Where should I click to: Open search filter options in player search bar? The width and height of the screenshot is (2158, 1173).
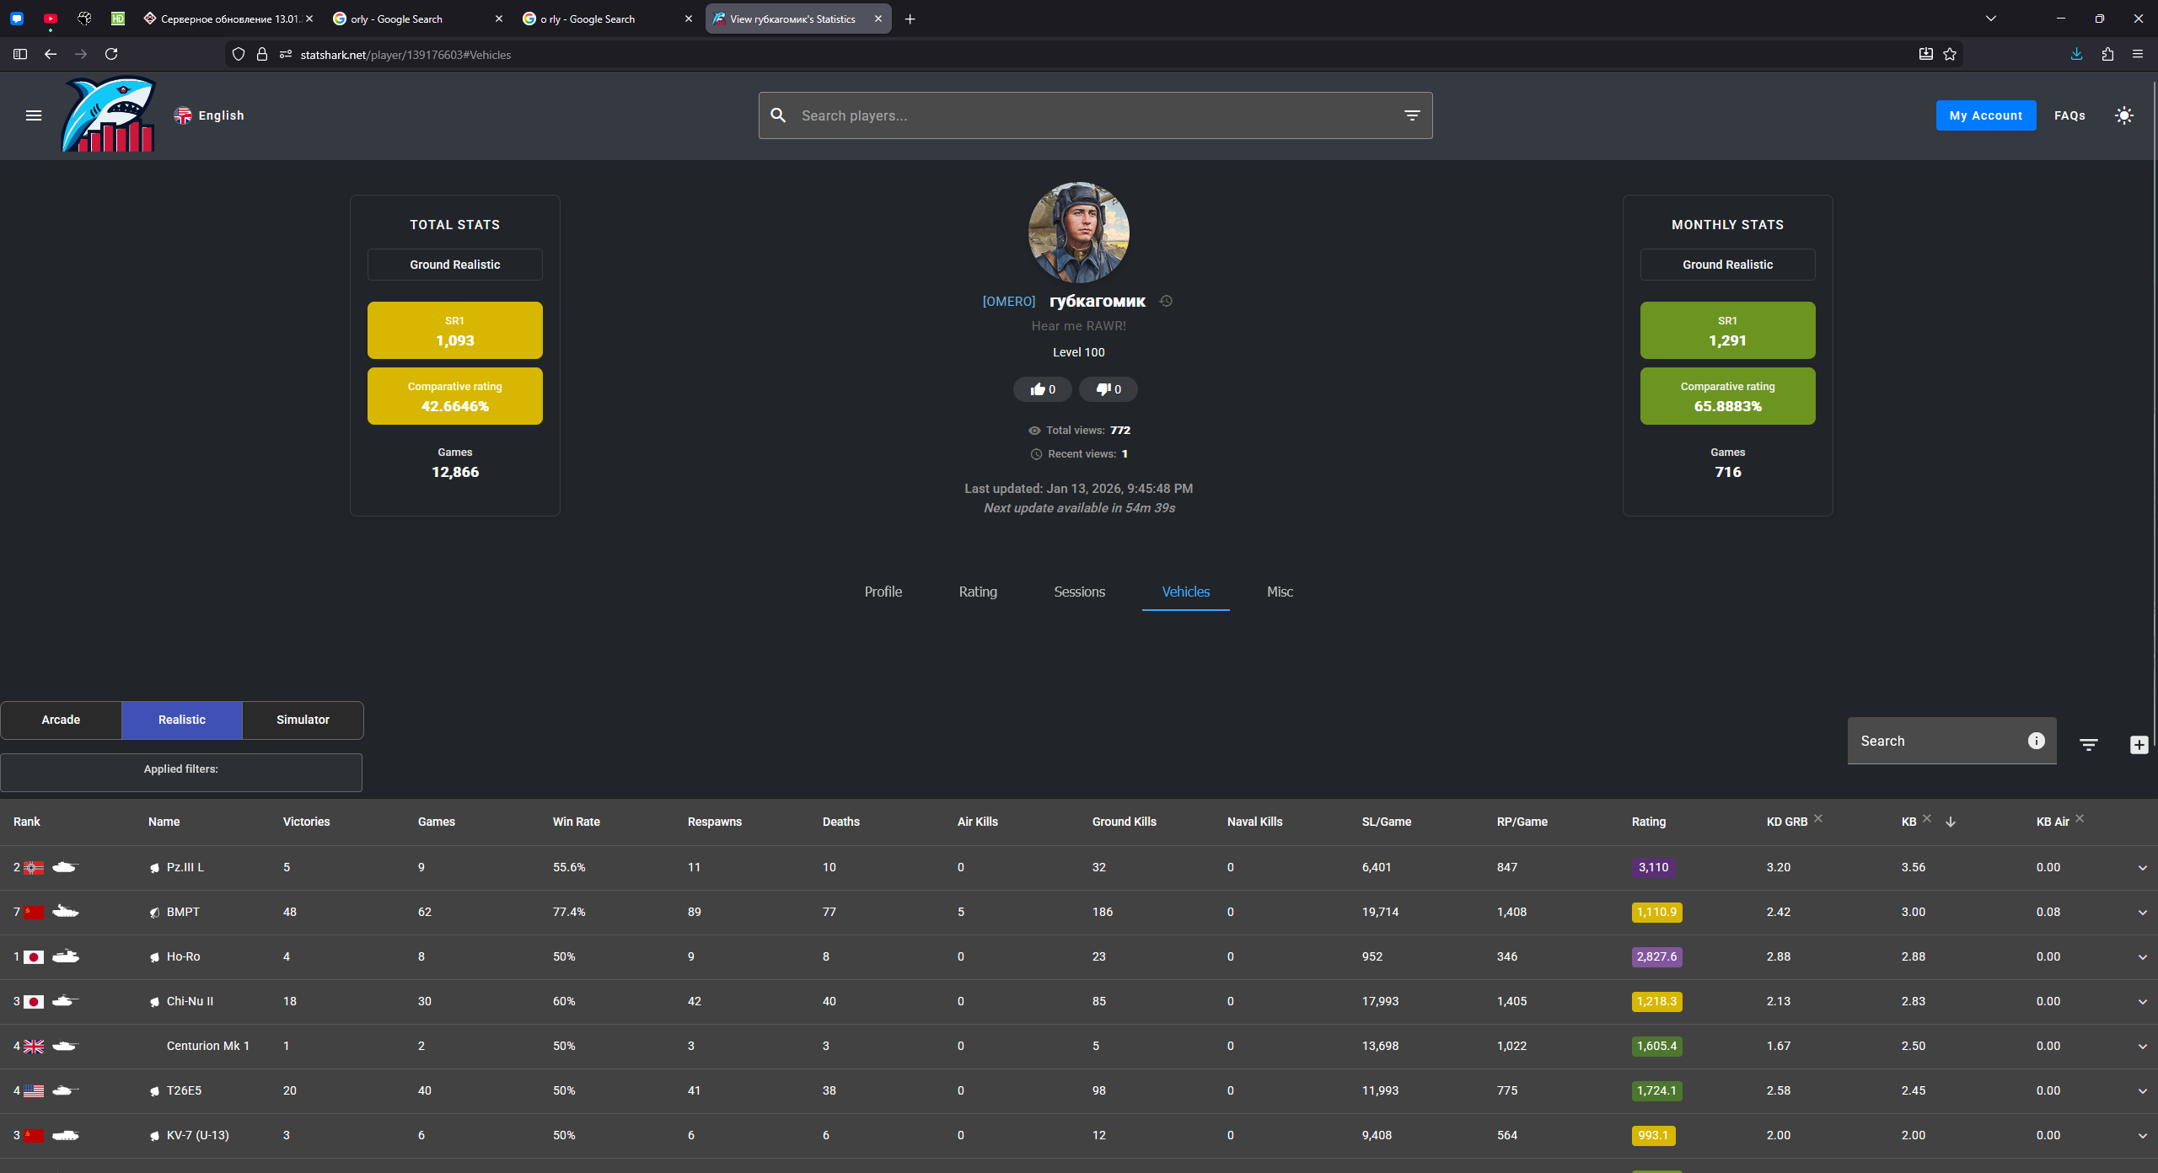pyautogui.click(x=1412, y=115)
